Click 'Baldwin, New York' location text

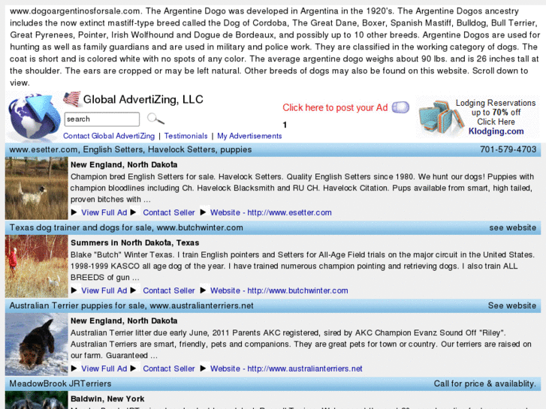coord(107,398)
